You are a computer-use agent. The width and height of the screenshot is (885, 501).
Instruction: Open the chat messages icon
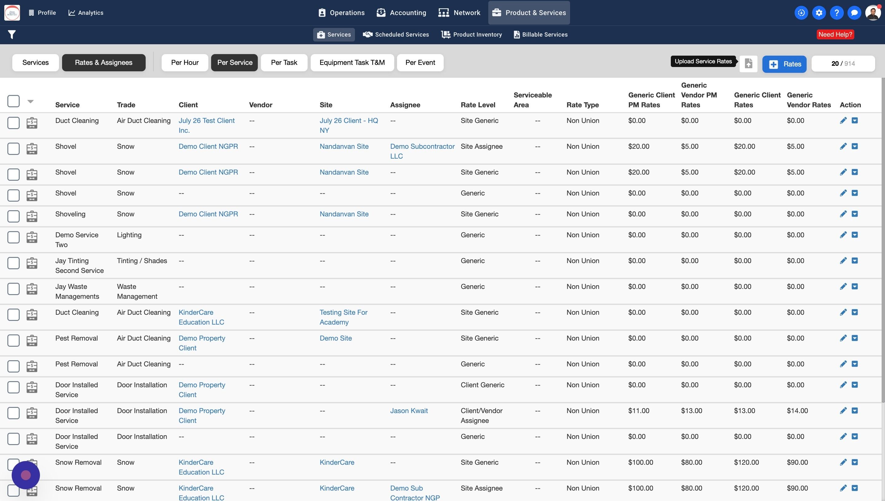tap(854, 13)
